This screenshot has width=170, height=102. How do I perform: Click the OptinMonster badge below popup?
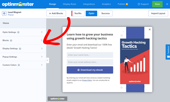pyautogui.click(x=57, y=99)
